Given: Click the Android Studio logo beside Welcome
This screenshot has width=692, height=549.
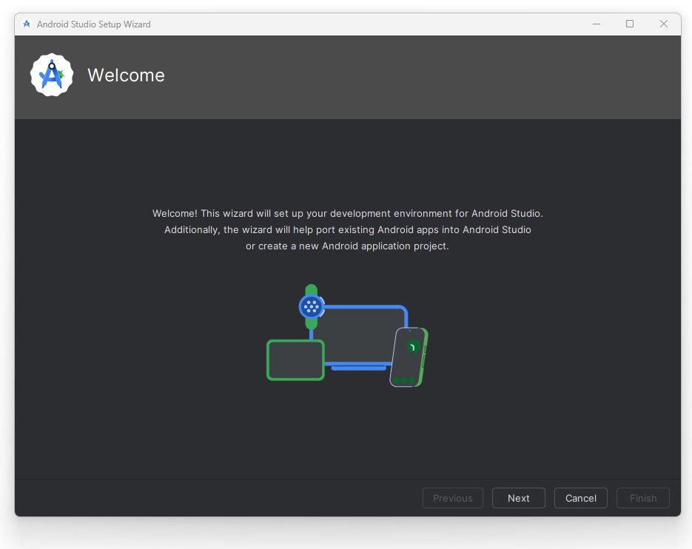Looking at the screenshot, I should tap(52, 75).
